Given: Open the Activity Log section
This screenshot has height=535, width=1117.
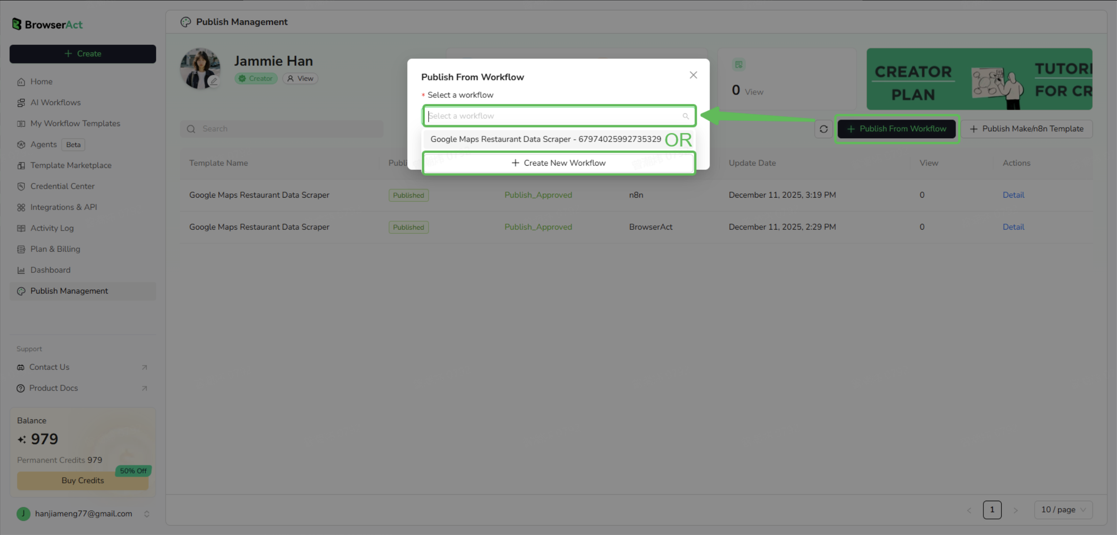Looking at the screenshot, I should point(52,228).
